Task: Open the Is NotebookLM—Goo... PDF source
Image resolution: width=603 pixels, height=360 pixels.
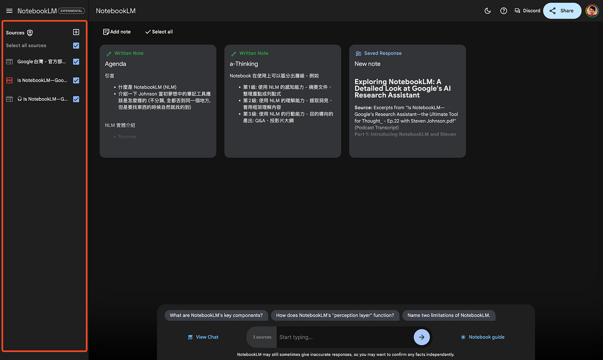Action: coord(42,80)
